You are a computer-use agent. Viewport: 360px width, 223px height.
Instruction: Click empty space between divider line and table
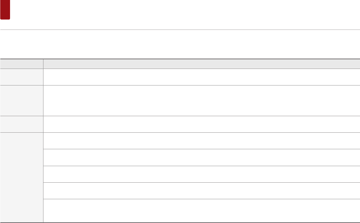coord(180,44)
